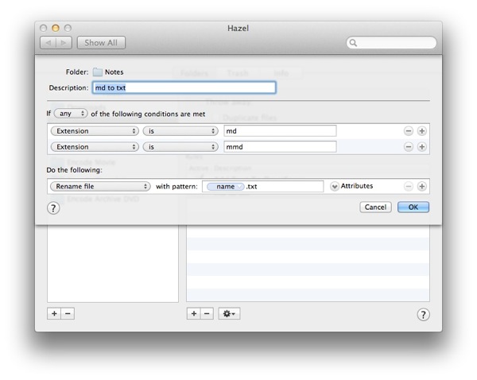The height and width of the screenshot is (380, 477).
Task: Open the Rename file action dropdown
Action: (x=100, y=186)
